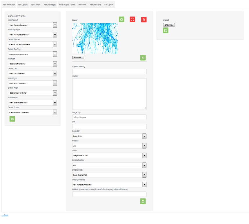This screenshot has width=249, height=224.
Task: Go to the File Upload tab
Action: (x=109, y=5)
